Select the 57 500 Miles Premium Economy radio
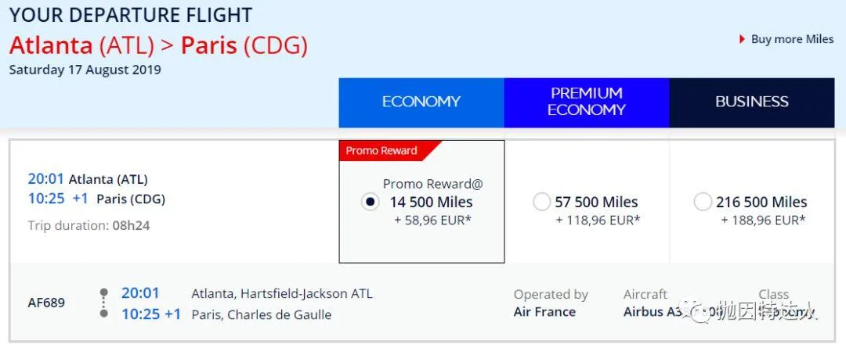The image size is (846, 348). [541, 202]
